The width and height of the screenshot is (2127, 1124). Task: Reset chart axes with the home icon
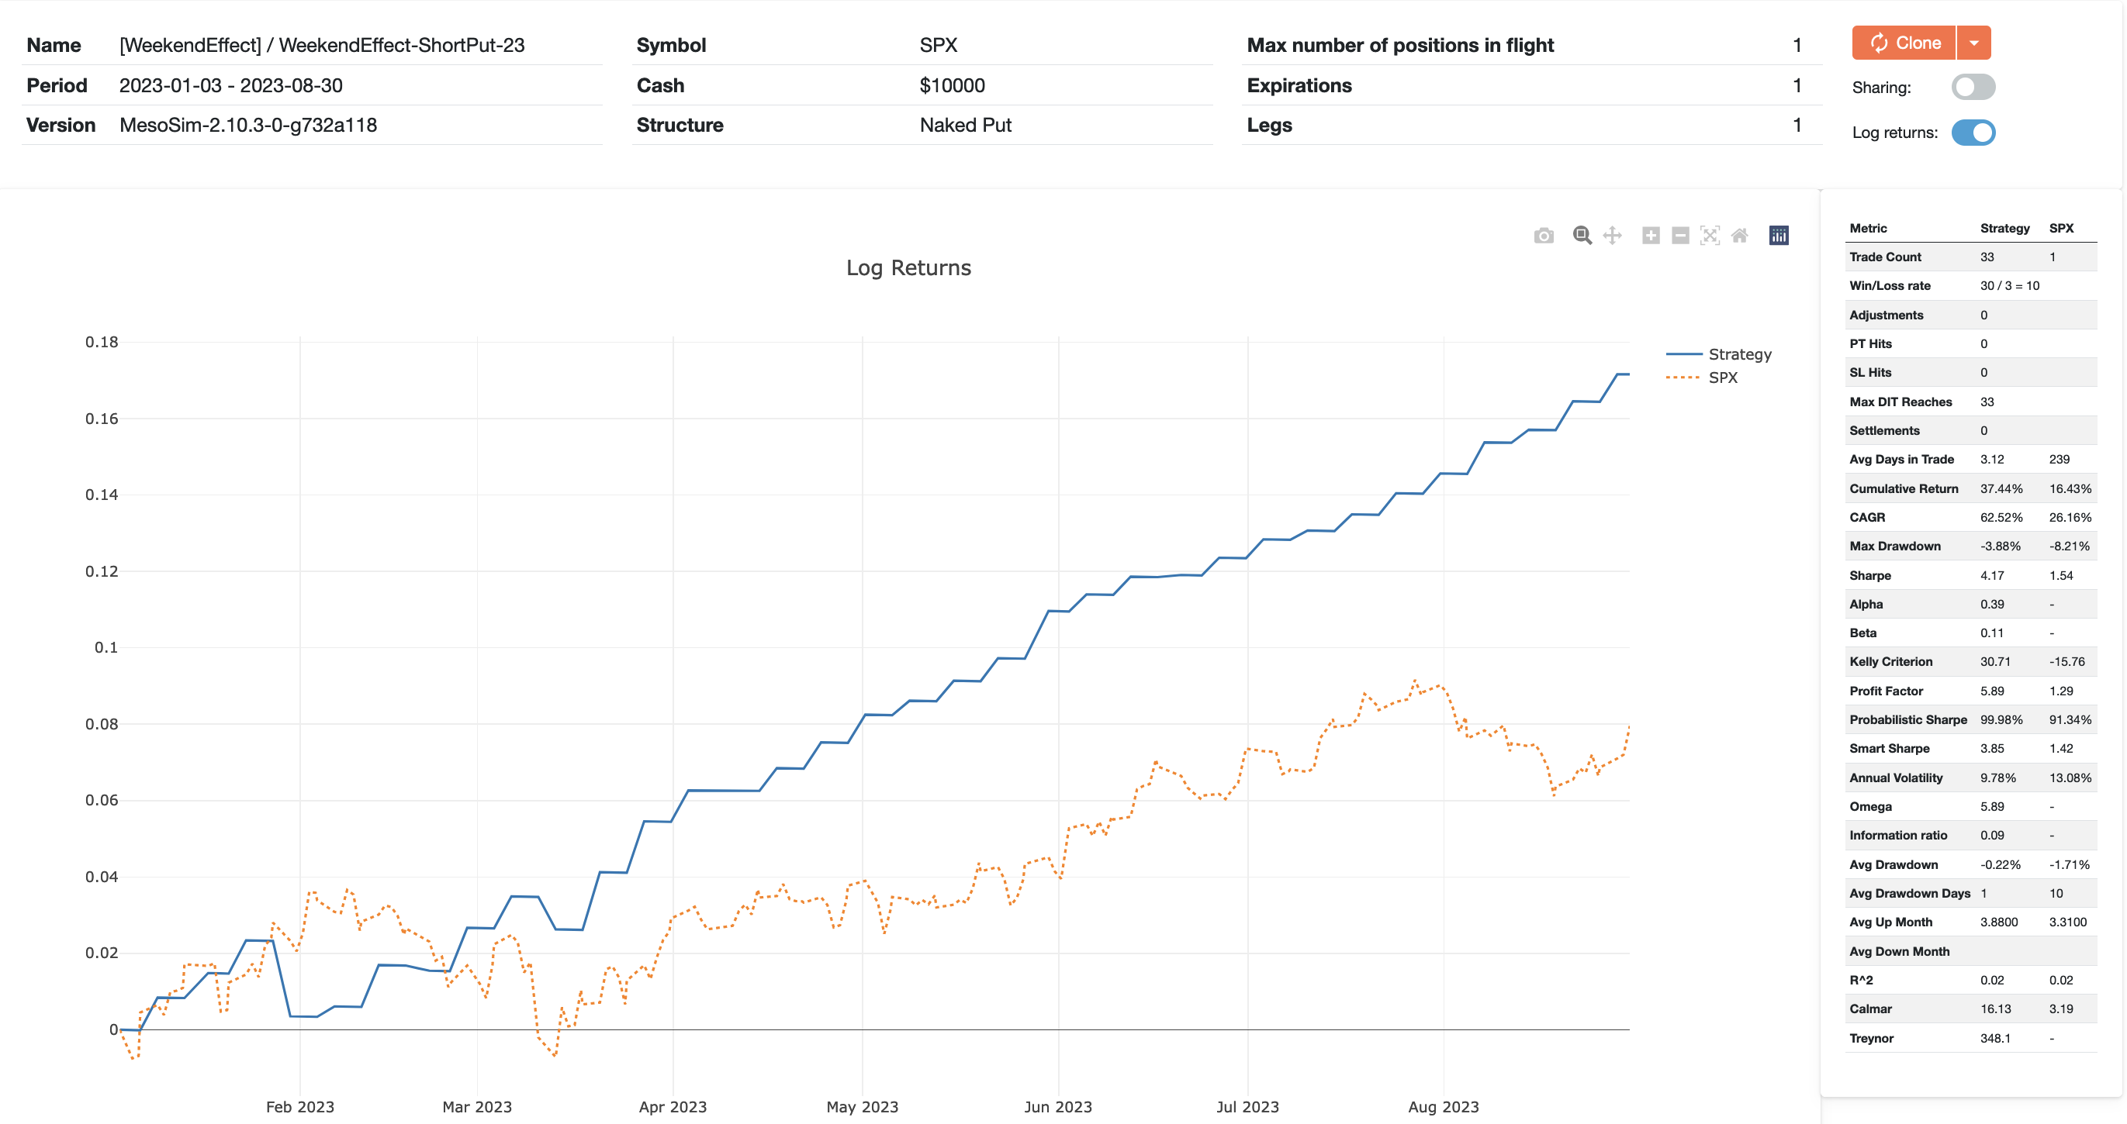pyautogui.click(x=1741, y=235)
